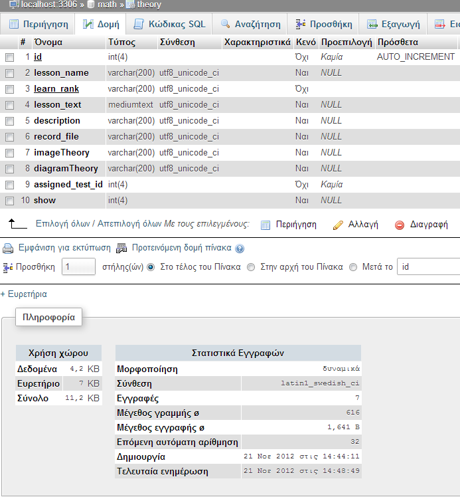Open the id column dropdown after Μετά το
The height and width of the screenshot is (497, 460).
(x=429, y=267)
